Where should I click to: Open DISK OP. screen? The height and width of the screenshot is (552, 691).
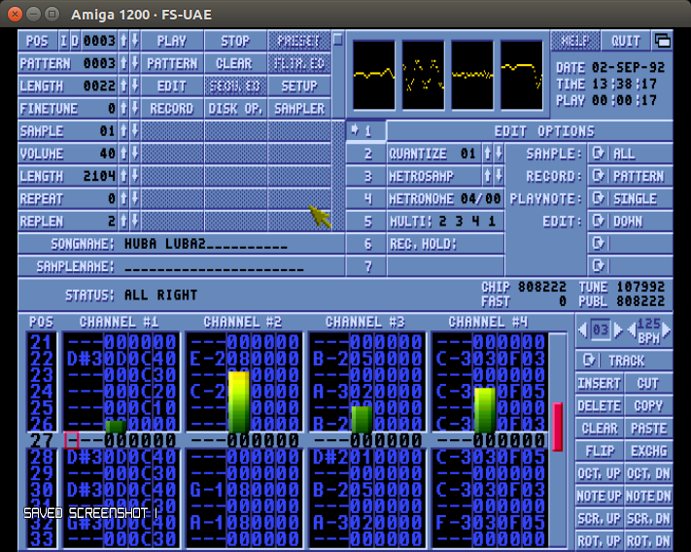(x=235, y=109)
